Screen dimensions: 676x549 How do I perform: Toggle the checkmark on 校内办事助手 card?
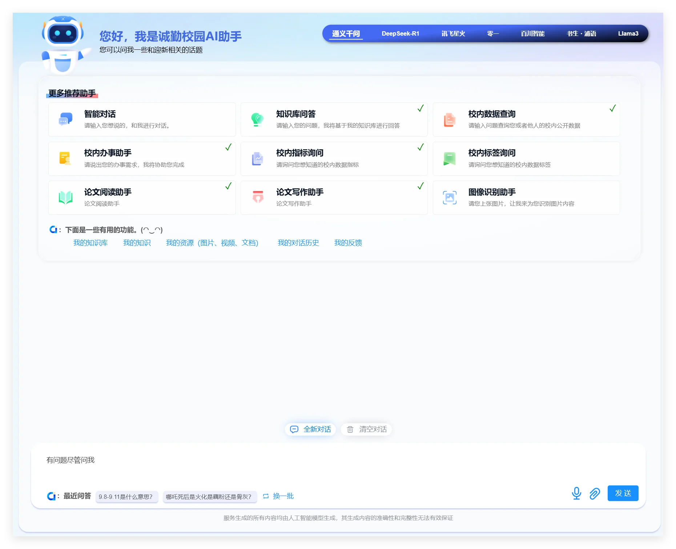coord(228,147)
